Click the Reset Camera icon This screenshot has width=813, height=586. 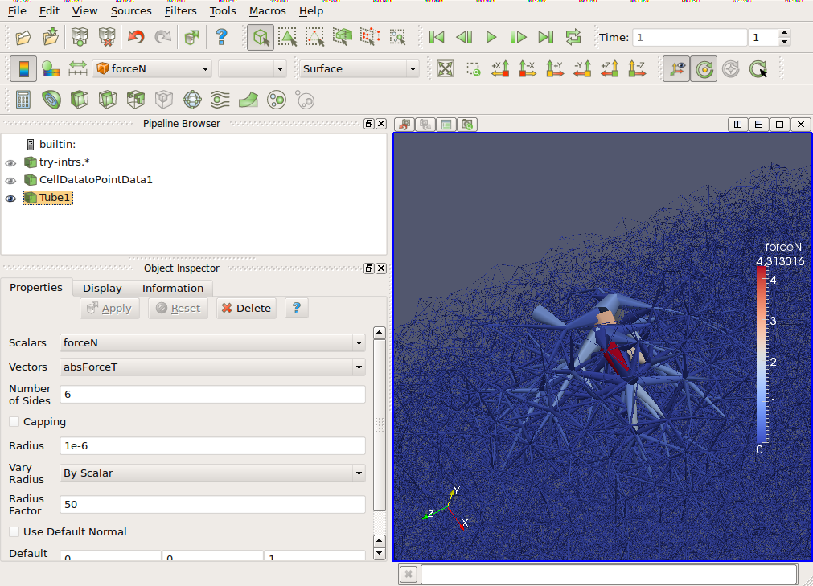(446, 69)
